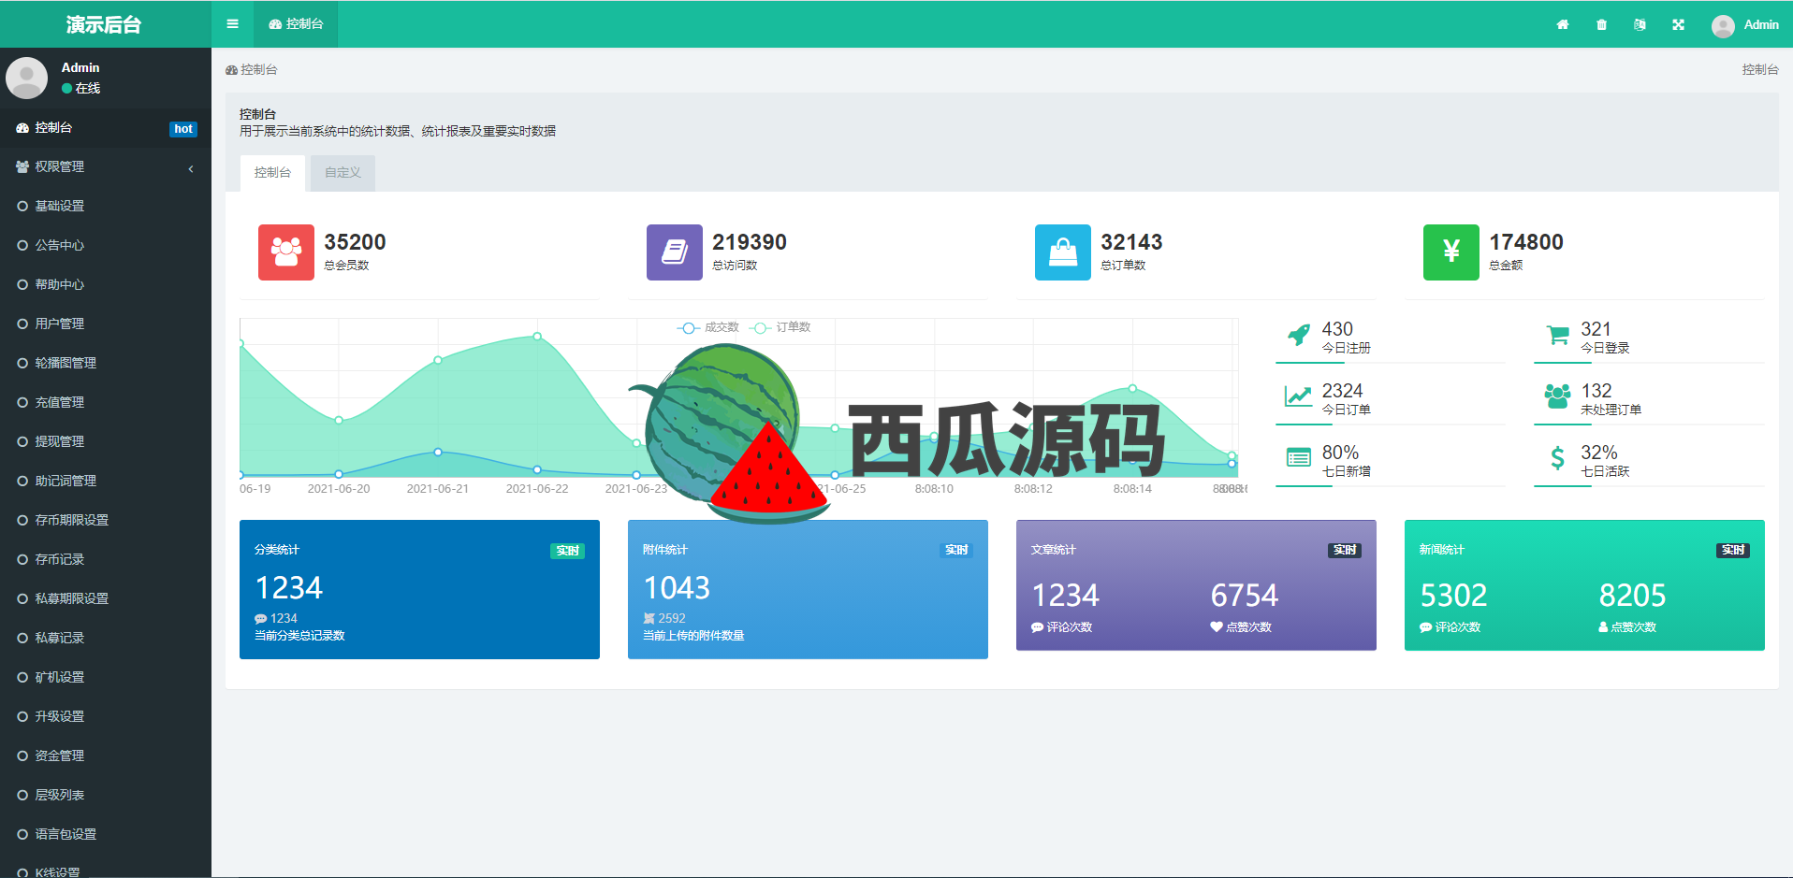
Task: Open Admin user menu at top right
Action: (x=1745, y=25)
